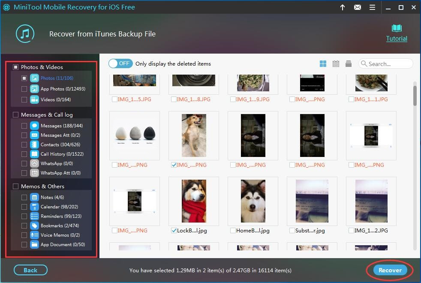Select Calendar (98/202) label
Image resolution: width=421 pixels, height=283 pixels.
point(59,207)
